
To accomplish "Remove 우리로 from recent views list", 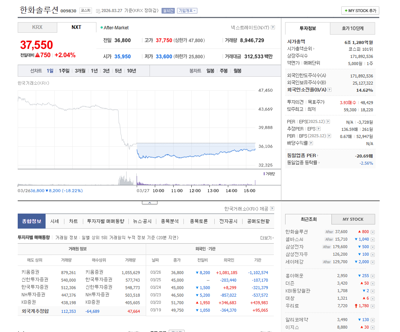I will point(373,306).
